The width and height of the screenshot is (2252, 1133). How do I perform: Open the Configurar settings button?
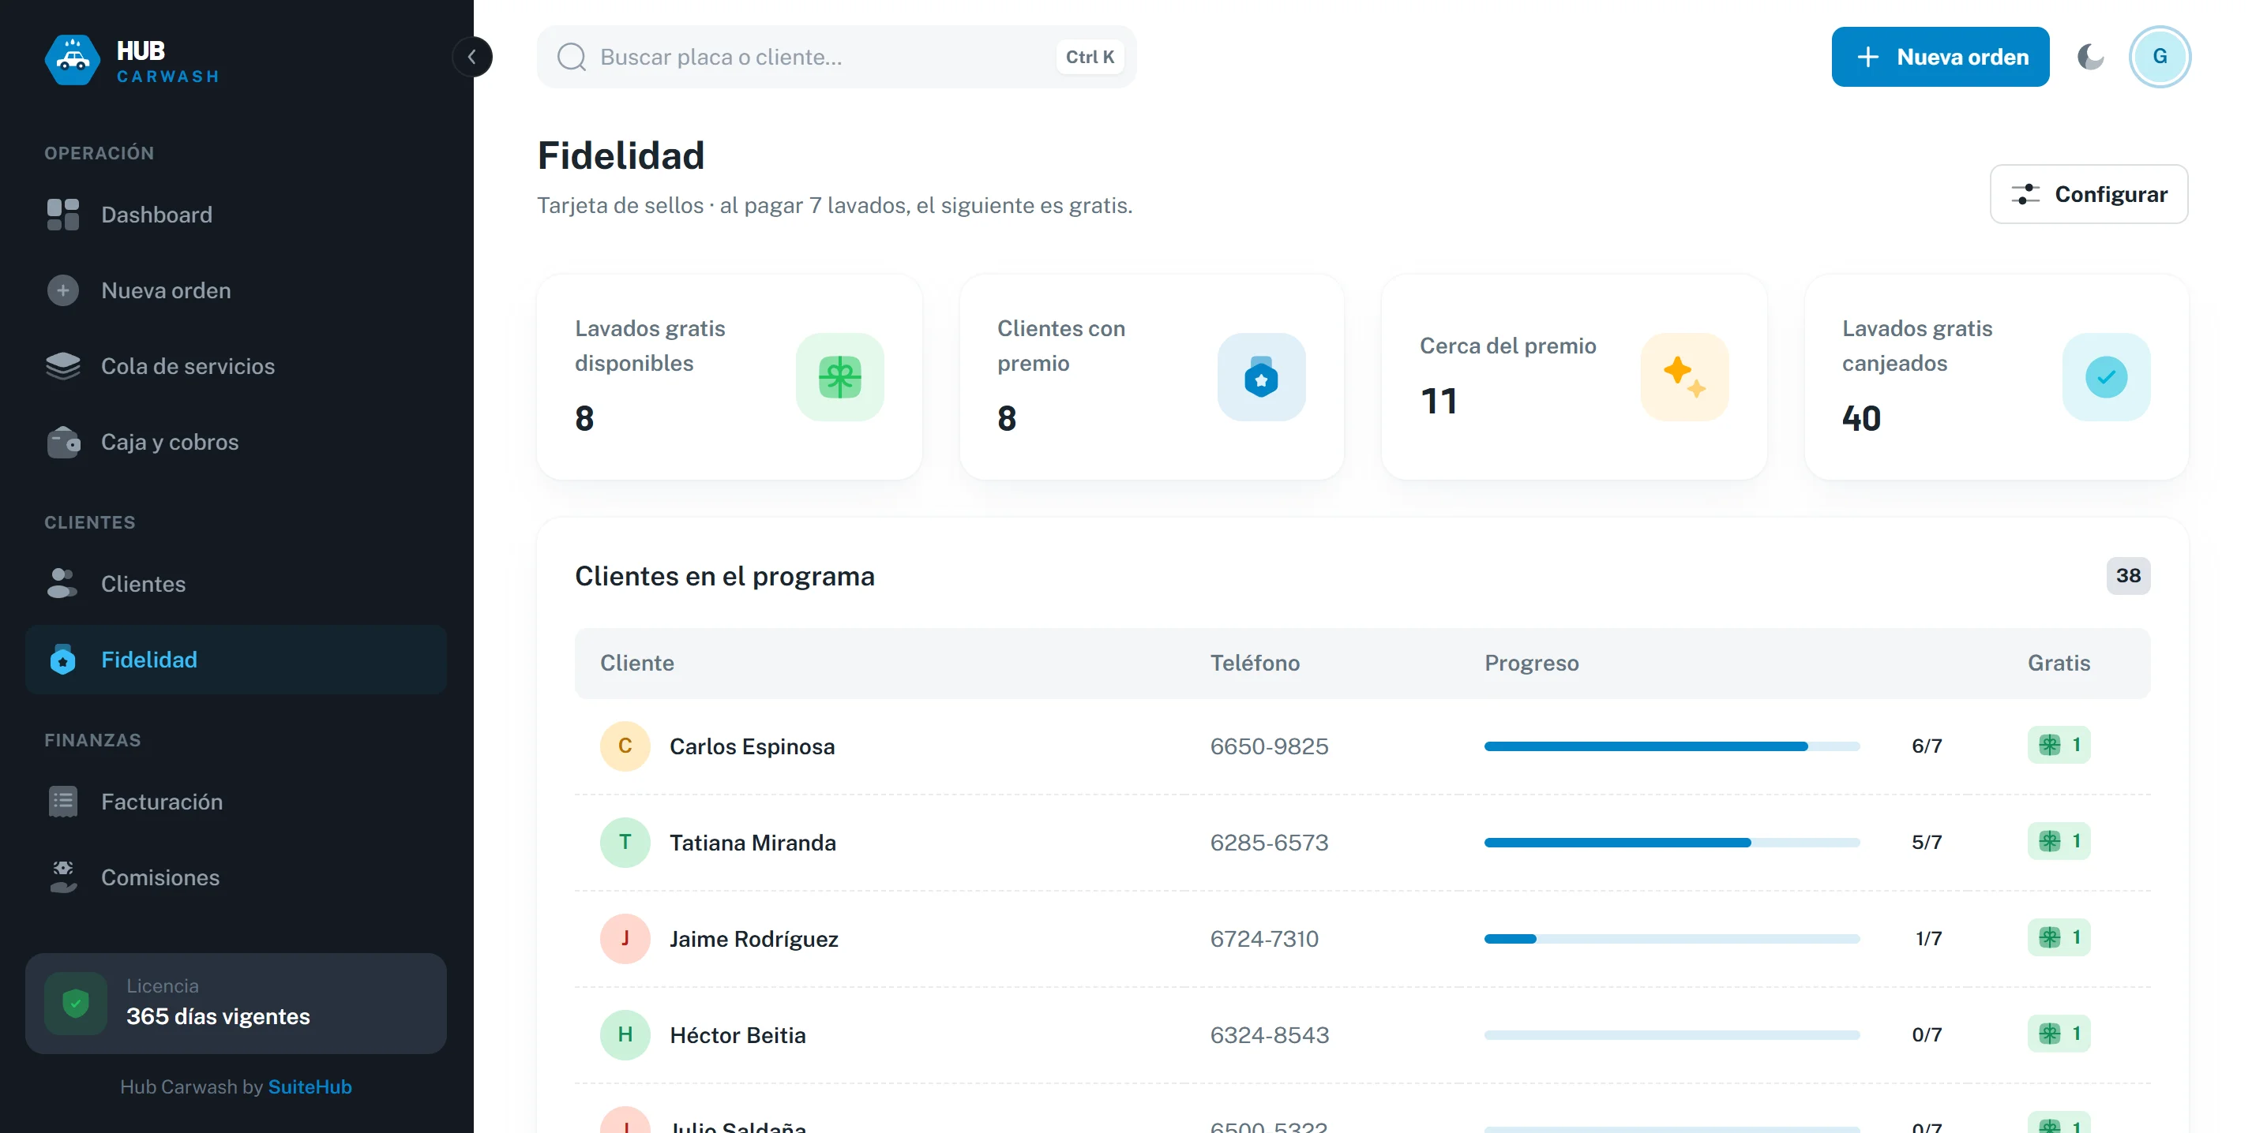coord(2089,194)
